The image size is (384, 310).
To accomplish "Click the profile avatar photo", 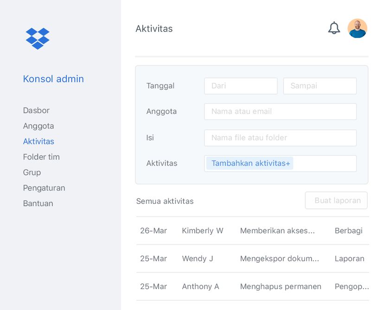I will 357,28.
